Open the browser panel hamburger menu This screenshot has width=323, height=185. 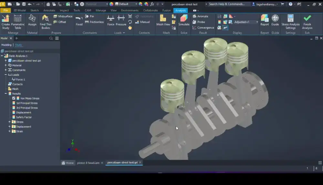57,38
